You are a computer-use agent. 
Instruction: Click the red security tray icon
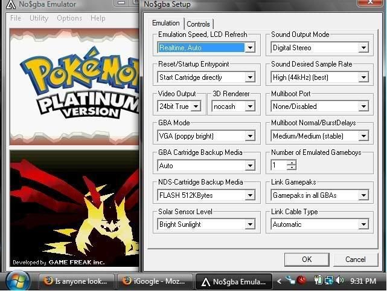[301, 280]
